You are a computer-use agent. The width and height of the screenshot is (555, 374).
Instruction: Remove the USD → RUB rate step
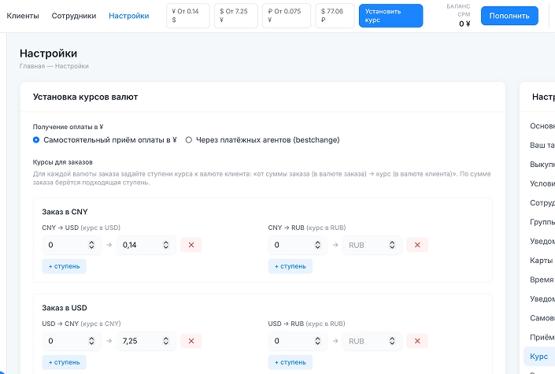click(x=417, y=341)
